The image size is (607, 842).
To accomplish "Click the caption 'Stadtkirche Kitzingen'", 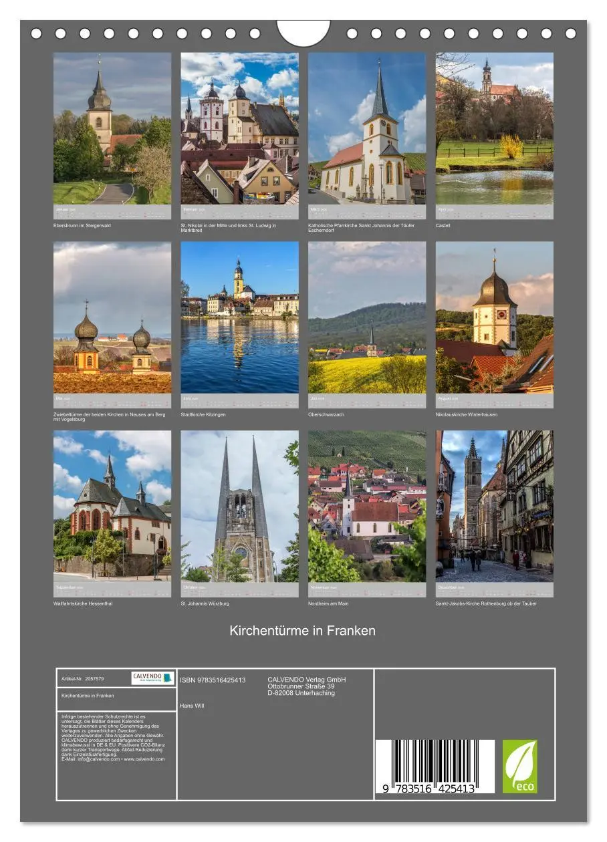I will pos(203,415).
